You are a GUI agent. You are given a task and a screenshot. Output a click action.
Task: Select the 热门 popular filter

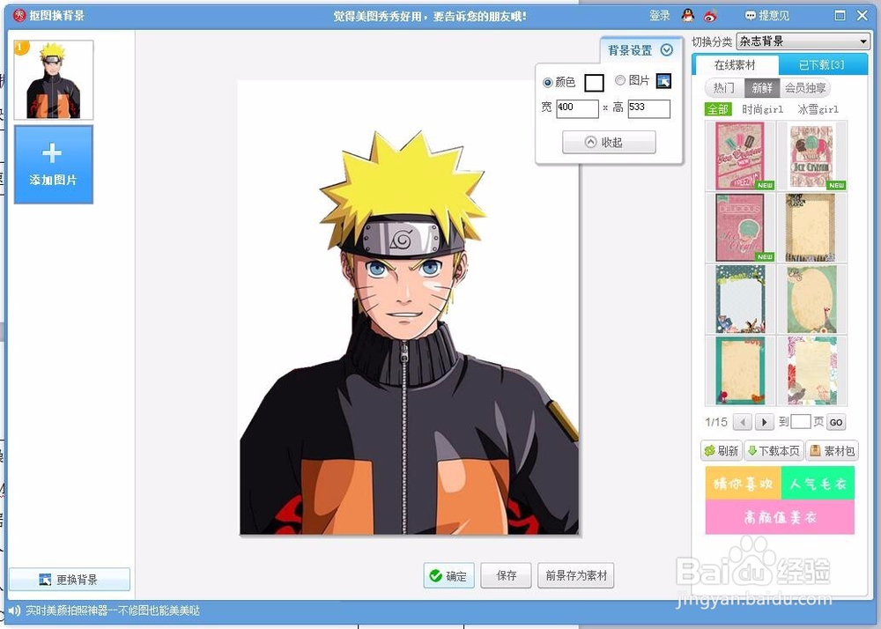click(724, 88)
